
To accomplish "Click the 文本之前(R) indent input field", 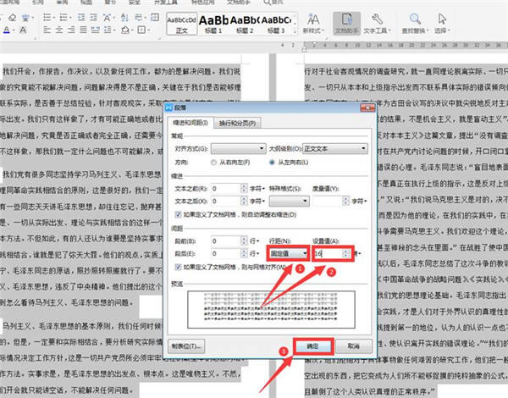I will coord(226,188).
